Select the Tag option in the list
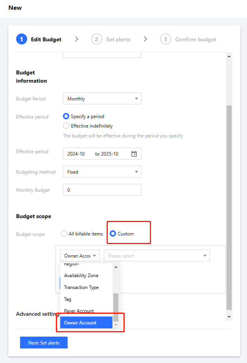This screenshot has width=247, height=363. pos(68,299)
